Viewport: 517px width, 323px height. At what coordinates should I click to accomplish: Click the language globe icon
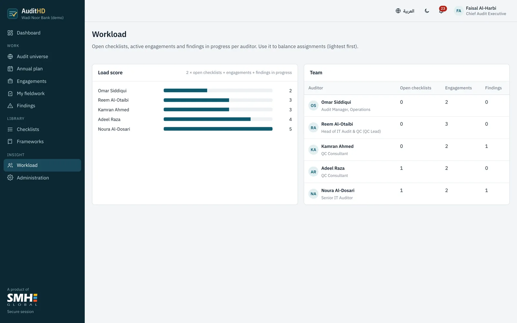coord(398,11)
